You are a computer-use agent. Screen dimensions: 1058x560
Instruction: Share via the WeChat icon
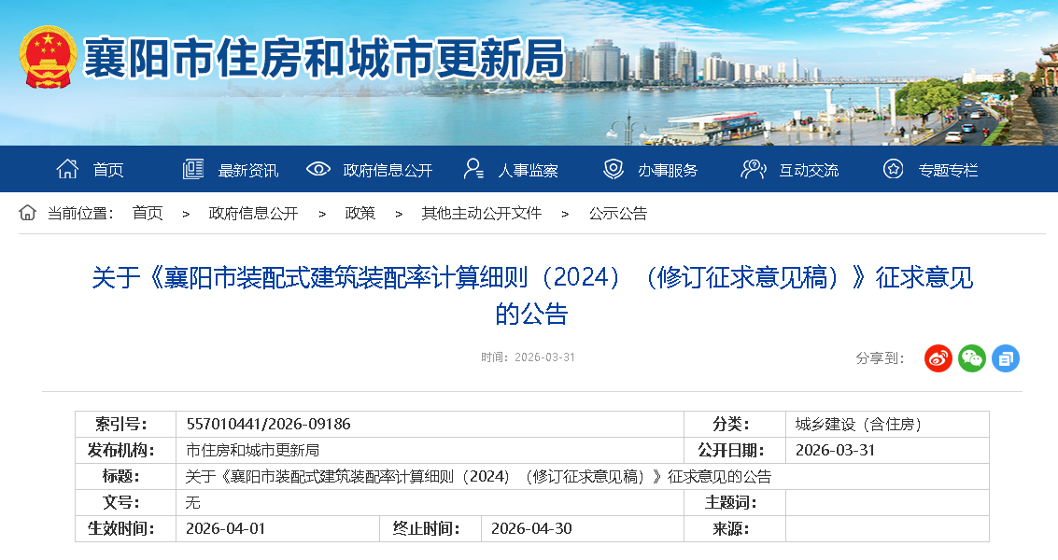point(971,357)
